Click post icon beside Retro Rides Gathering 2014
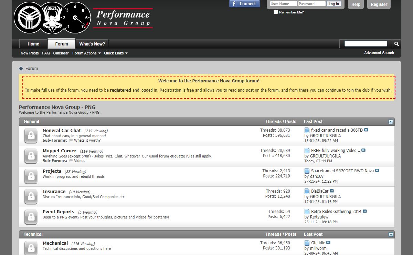Image resolution: width=413 pixels, height=255 pixels. point(307,212)
